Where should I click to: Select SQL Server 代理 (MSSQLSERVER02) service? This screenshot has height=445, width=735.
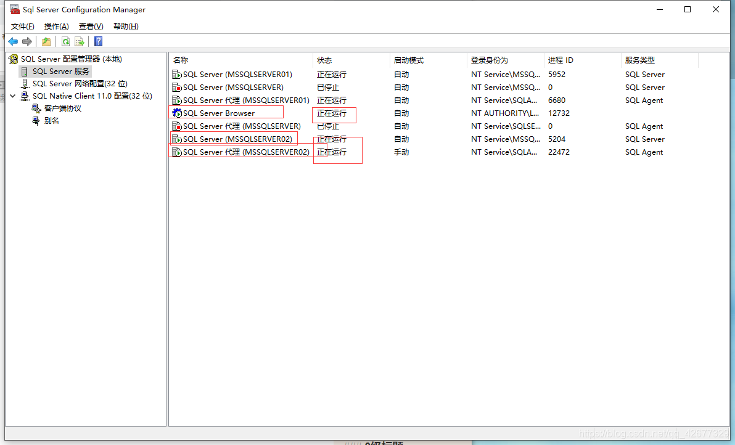[x=246, y=152]
